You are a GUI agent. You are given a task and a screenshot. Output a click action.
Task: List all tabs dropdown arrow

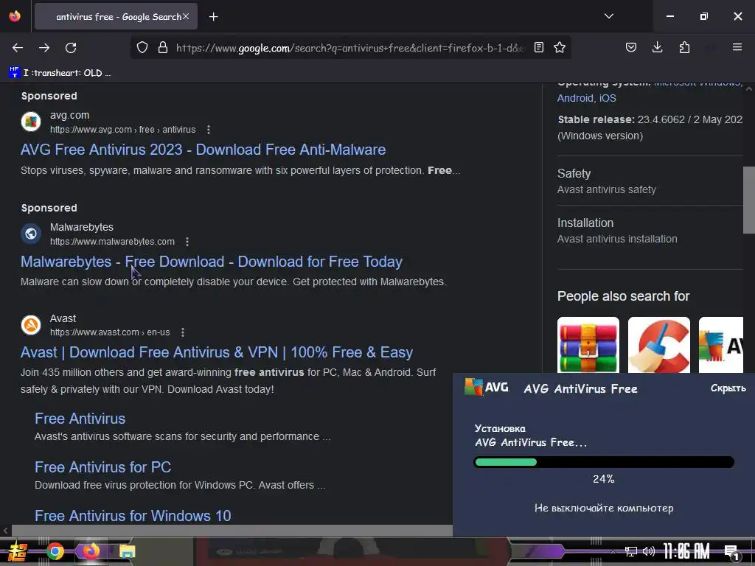609,16
